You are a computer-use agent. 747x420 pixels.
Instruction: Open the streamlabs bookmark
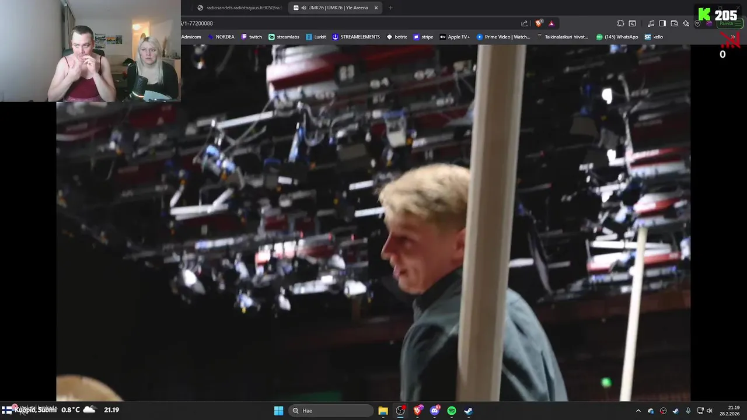[x=284, y=37]
